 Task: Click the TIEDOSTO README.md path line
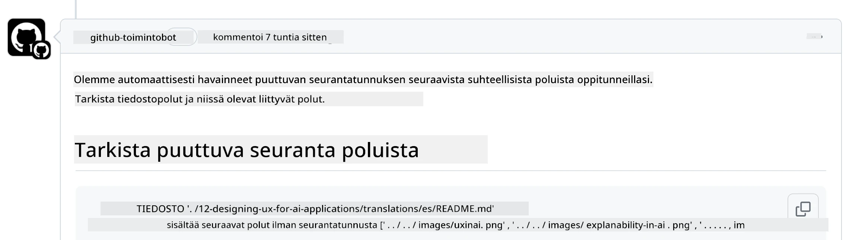pos(315,209)
